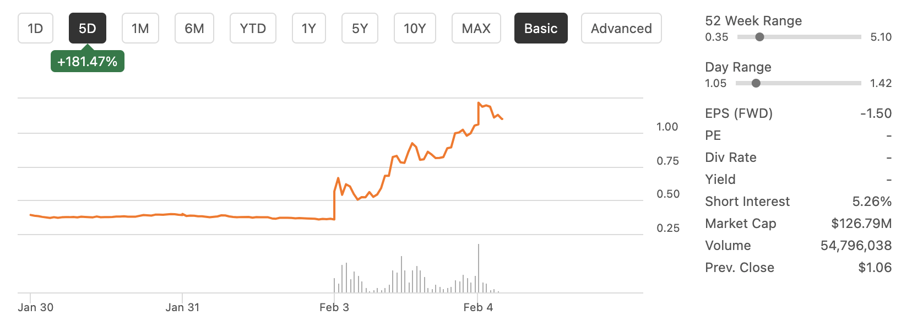The image size is (912, 326).
Task: Select the YTD performance view
Action: coord(253,28)
